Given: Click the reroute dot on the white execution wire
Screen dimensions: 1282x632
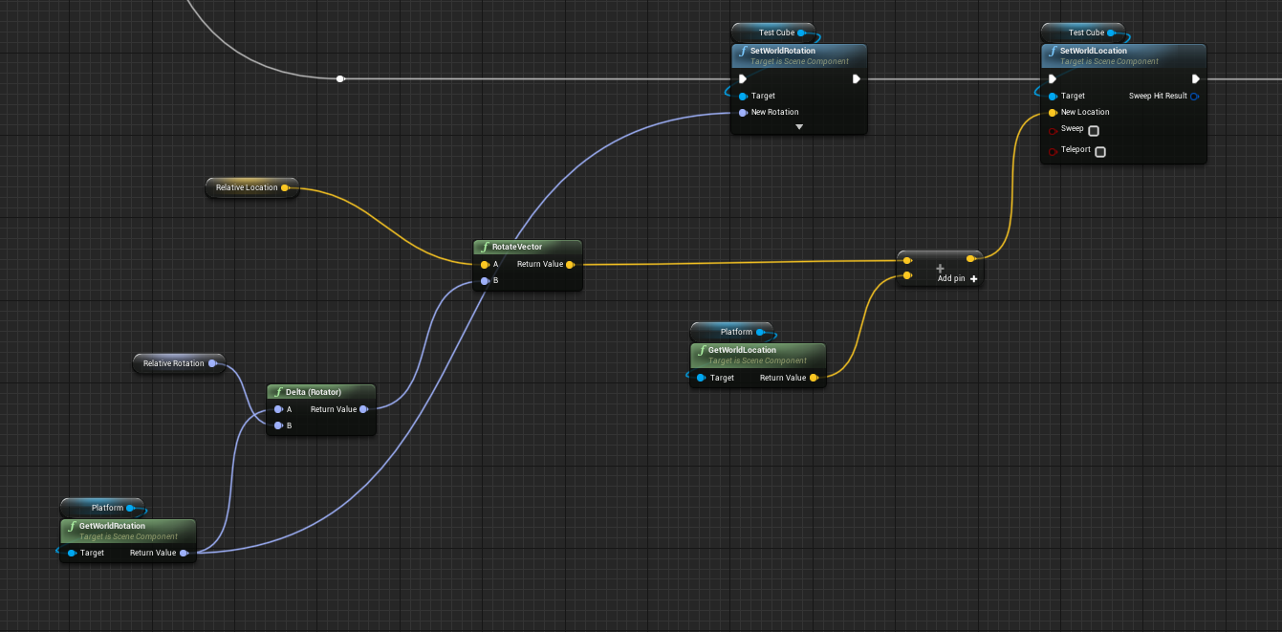Looking at the screenshot, I should (340, 78).
